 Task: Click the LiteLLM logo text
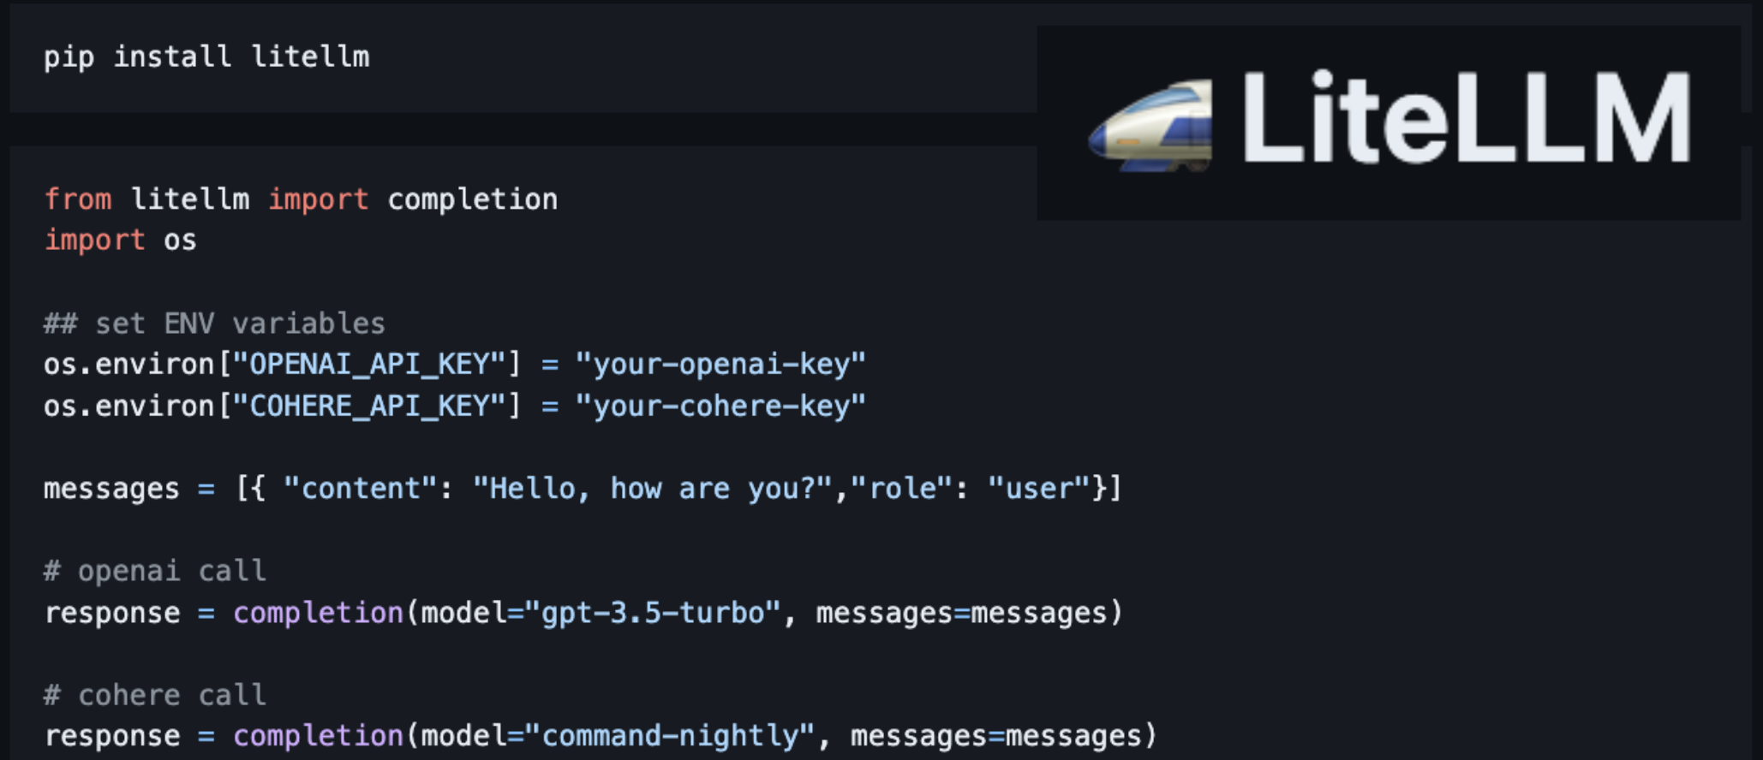pos(1466,117)
